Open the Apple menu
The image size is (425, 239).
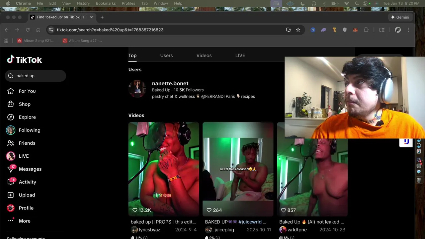point(8,3)
